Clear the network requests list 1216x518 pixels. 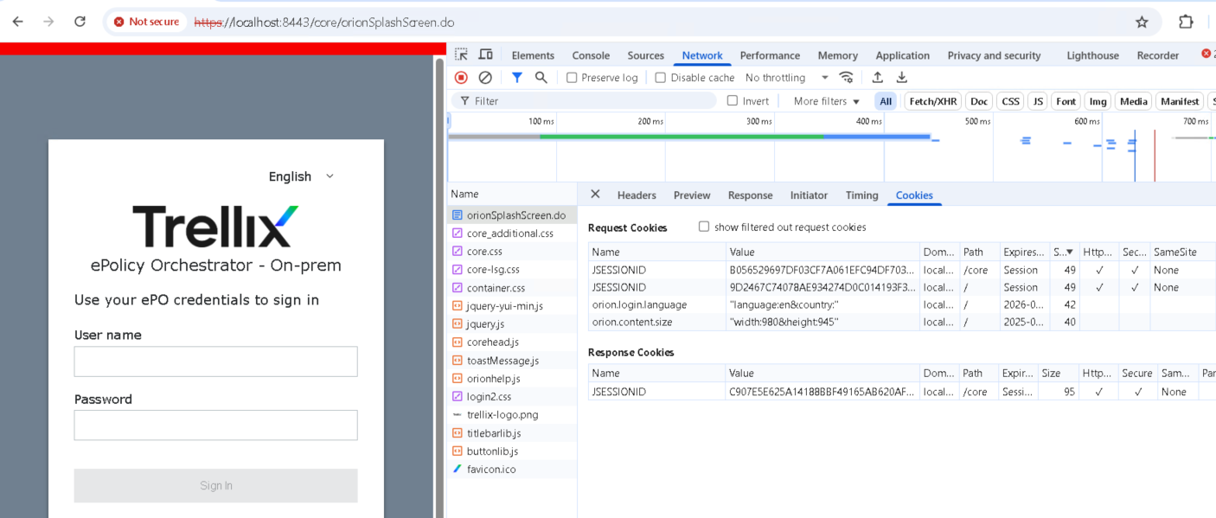[x=485, y=77]
